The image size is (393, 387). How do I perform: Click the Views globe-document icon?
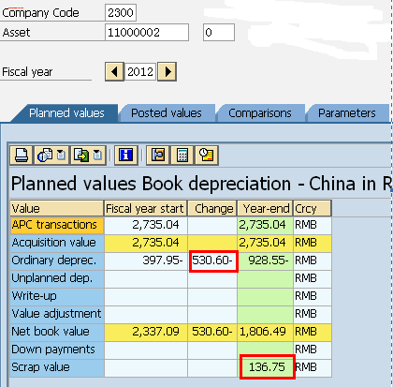pos(45,155)
